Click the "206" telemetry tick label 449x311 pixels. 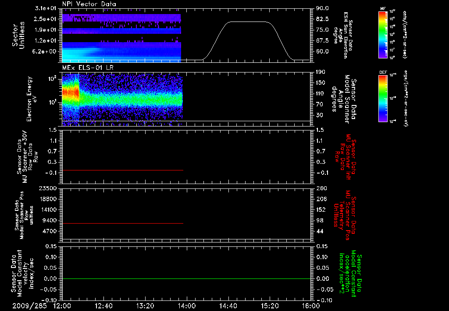tap(321, 199)
